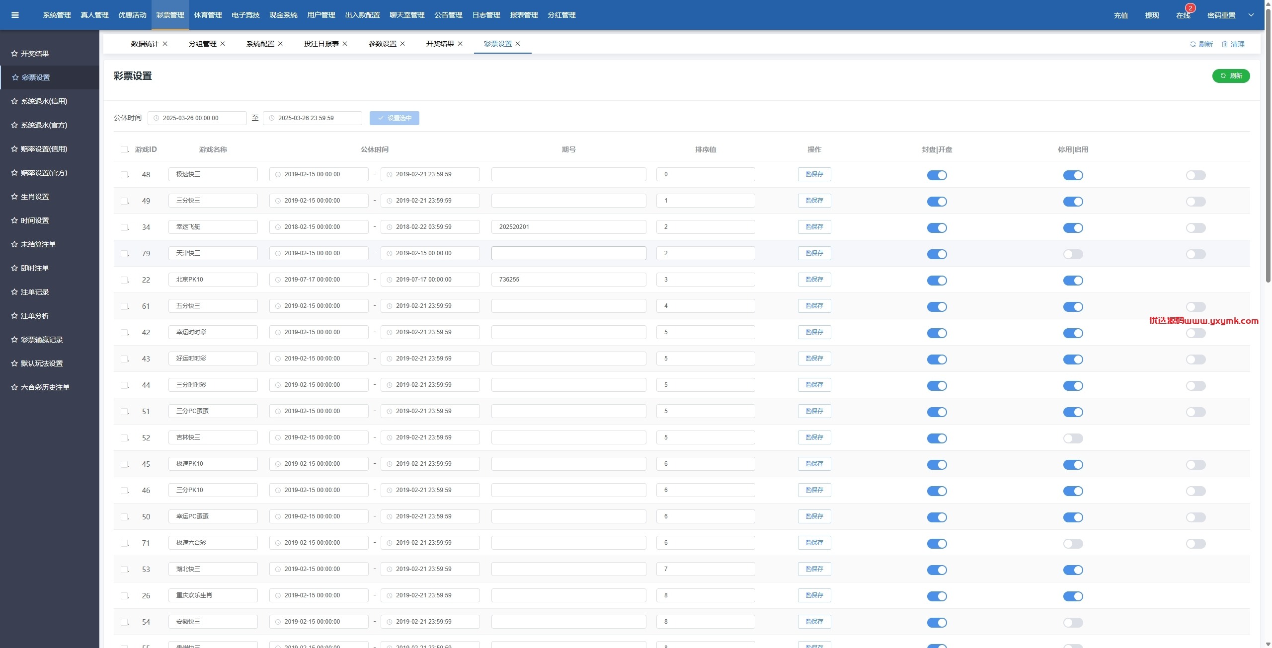The height and width of the screenshot is (648, 1272).
Task: Open 北京PK10 start datetime picker
Action: (x=319, y=280)
